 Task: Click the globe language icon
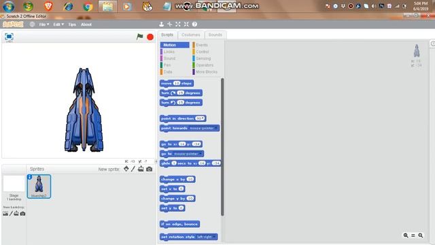(32, 24)
